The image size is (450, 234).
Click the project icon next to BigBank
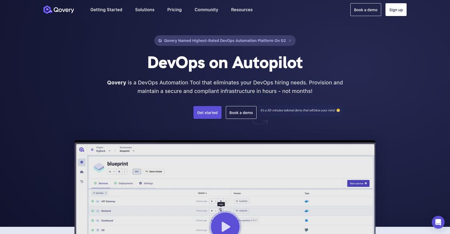pos(92,149)
